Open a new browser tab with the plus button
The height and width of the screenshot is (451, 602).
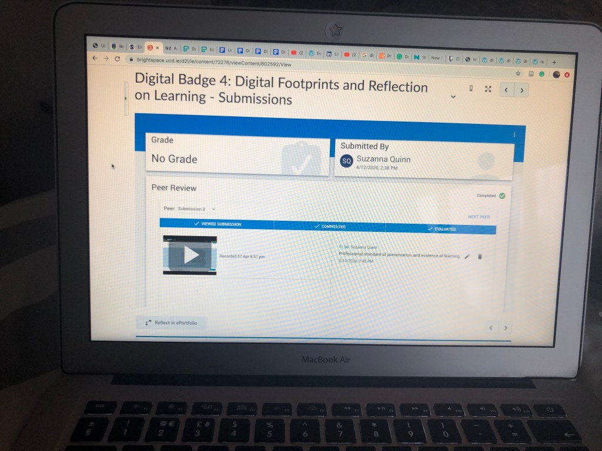pos(554,62)
